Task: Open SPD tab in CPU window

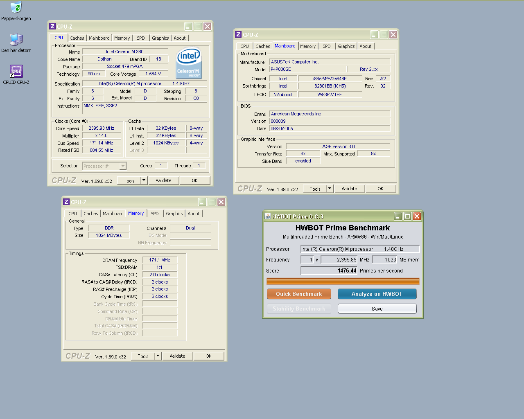Action: point(141,38)
